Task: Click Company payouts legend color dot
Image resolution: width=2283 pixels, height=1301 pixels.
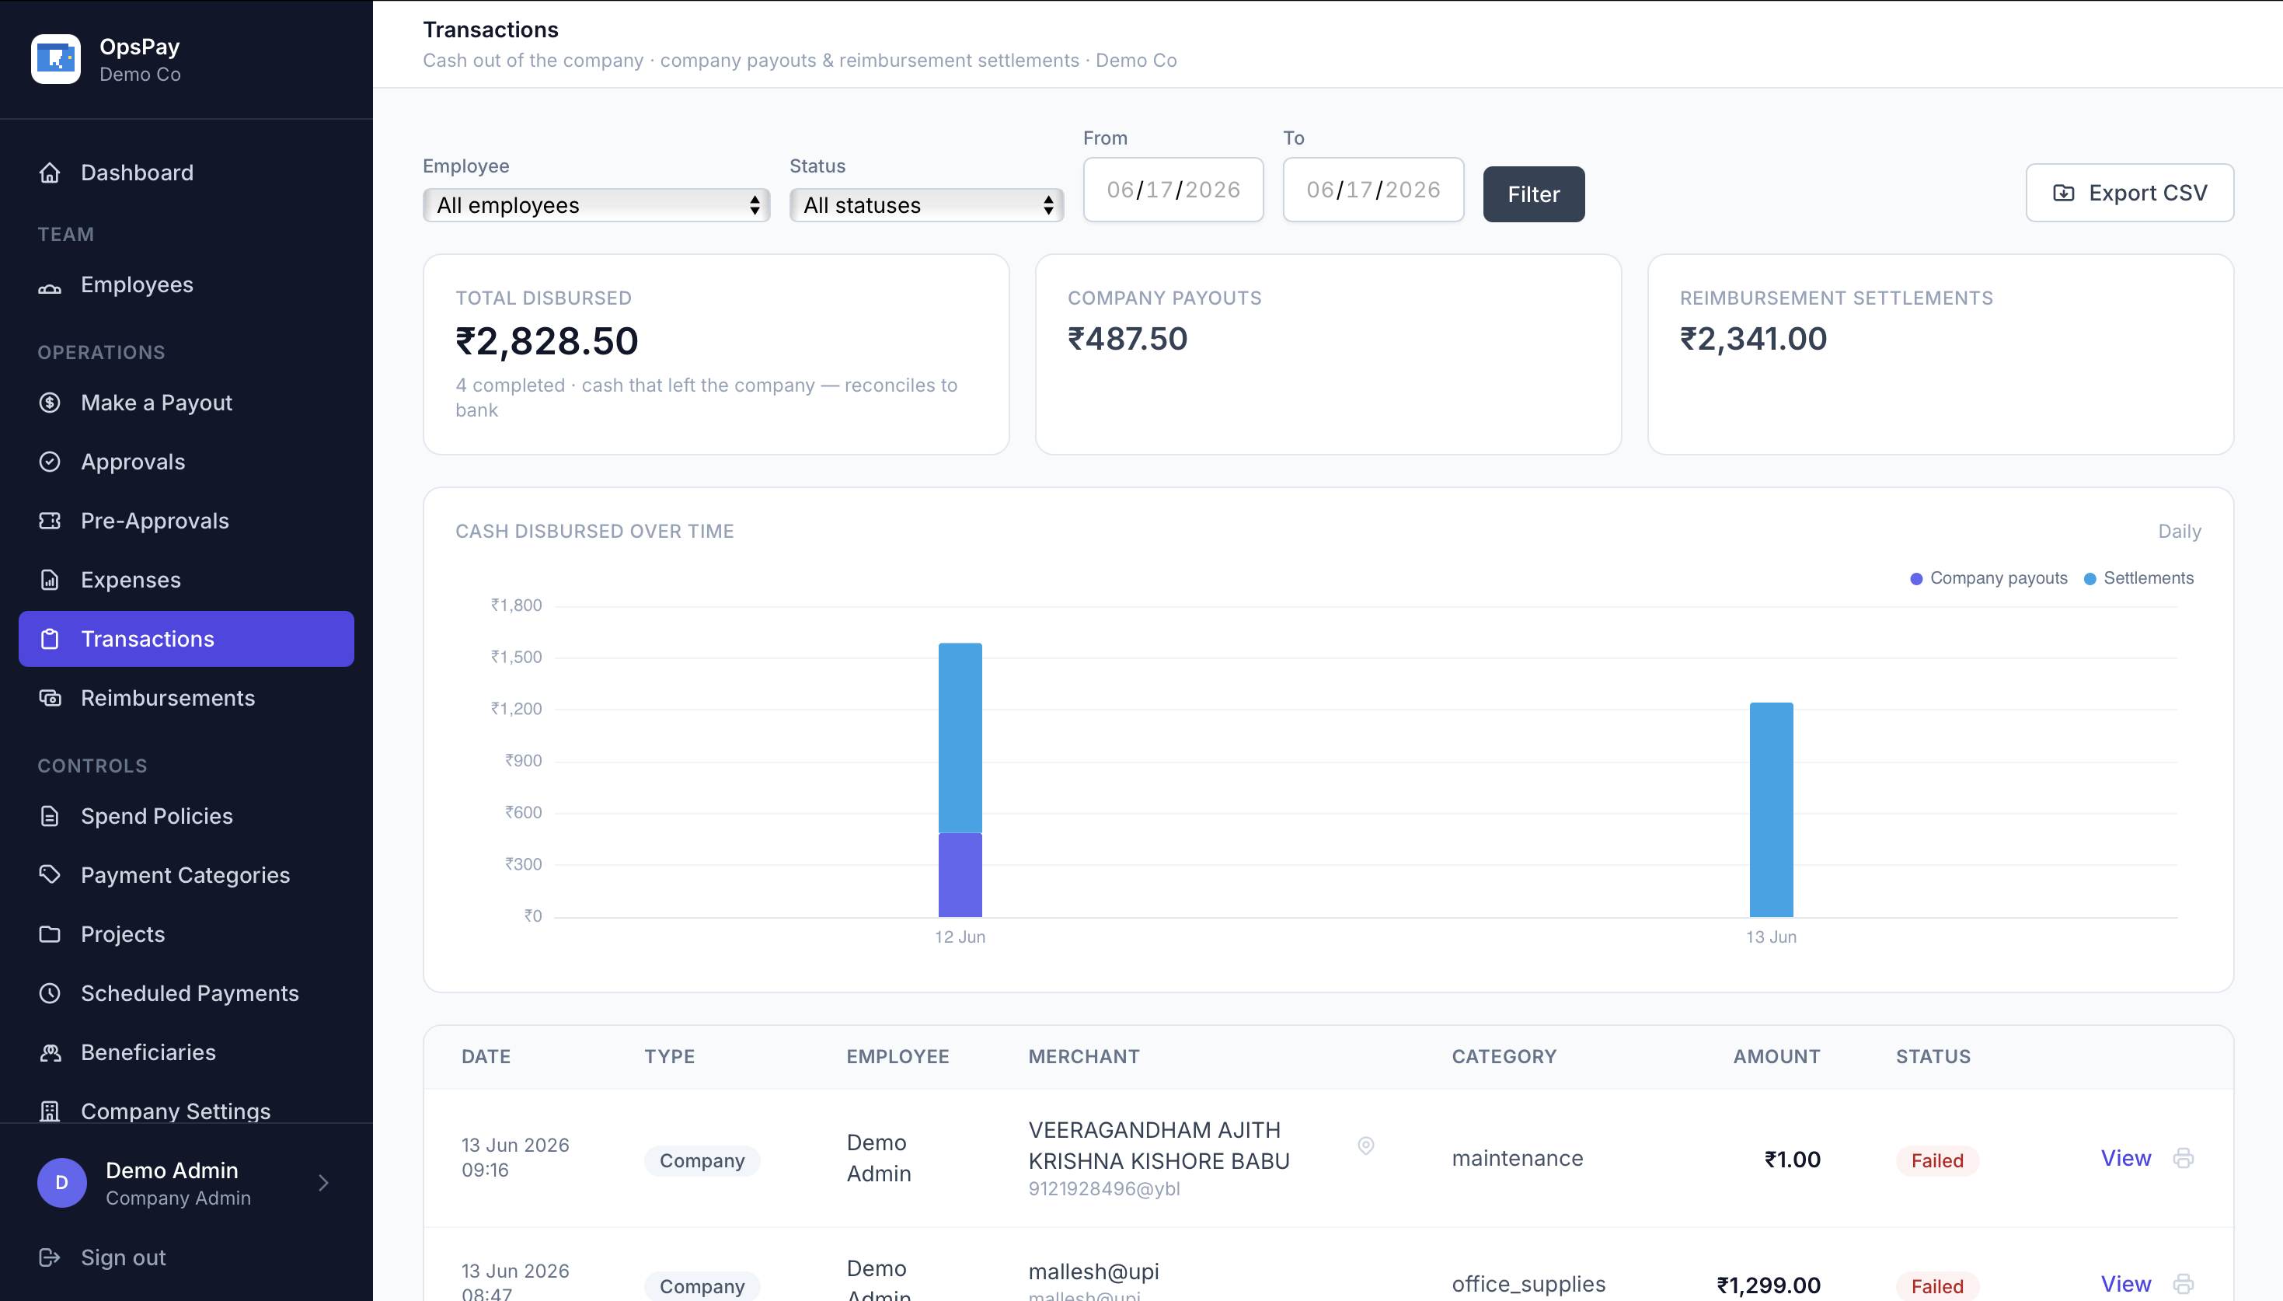Action: click(x=1916, y=579)
